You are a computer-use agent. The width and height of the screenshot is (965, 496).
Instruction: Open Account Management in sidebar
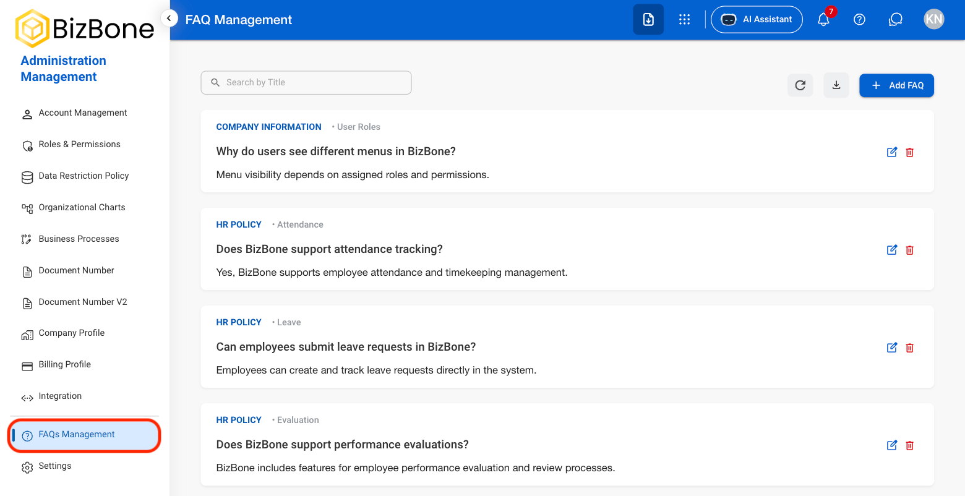coord(84,113)
